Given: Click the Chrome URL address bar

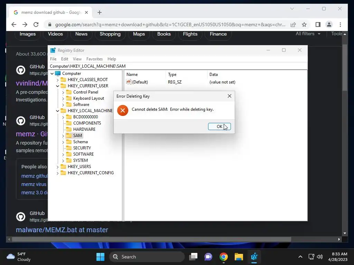Looking at the screenshot, I should pyautogui.click(x=170, y=24).
